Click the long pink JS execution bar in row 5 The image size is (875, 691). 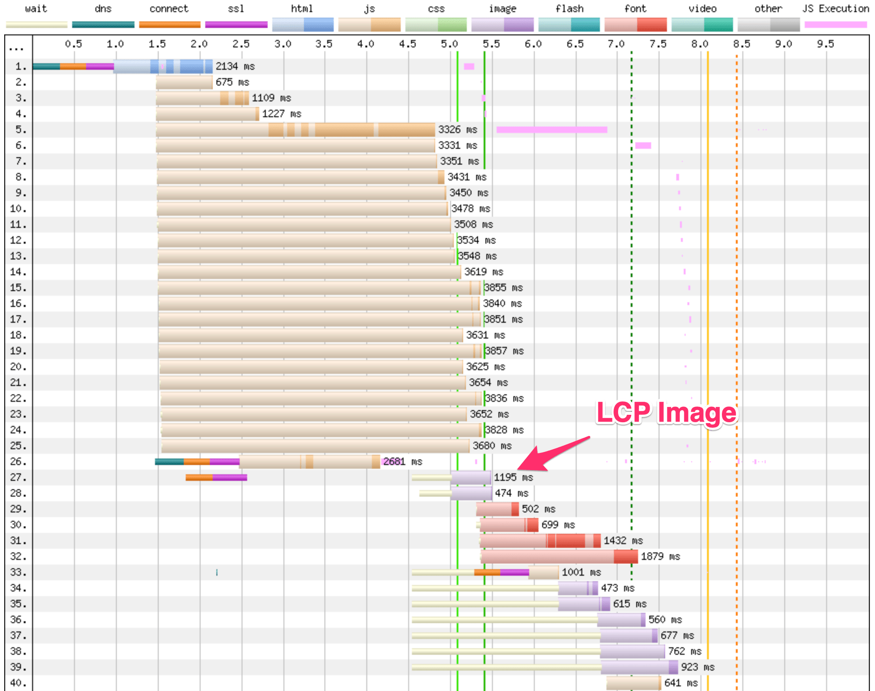point(552,130)
